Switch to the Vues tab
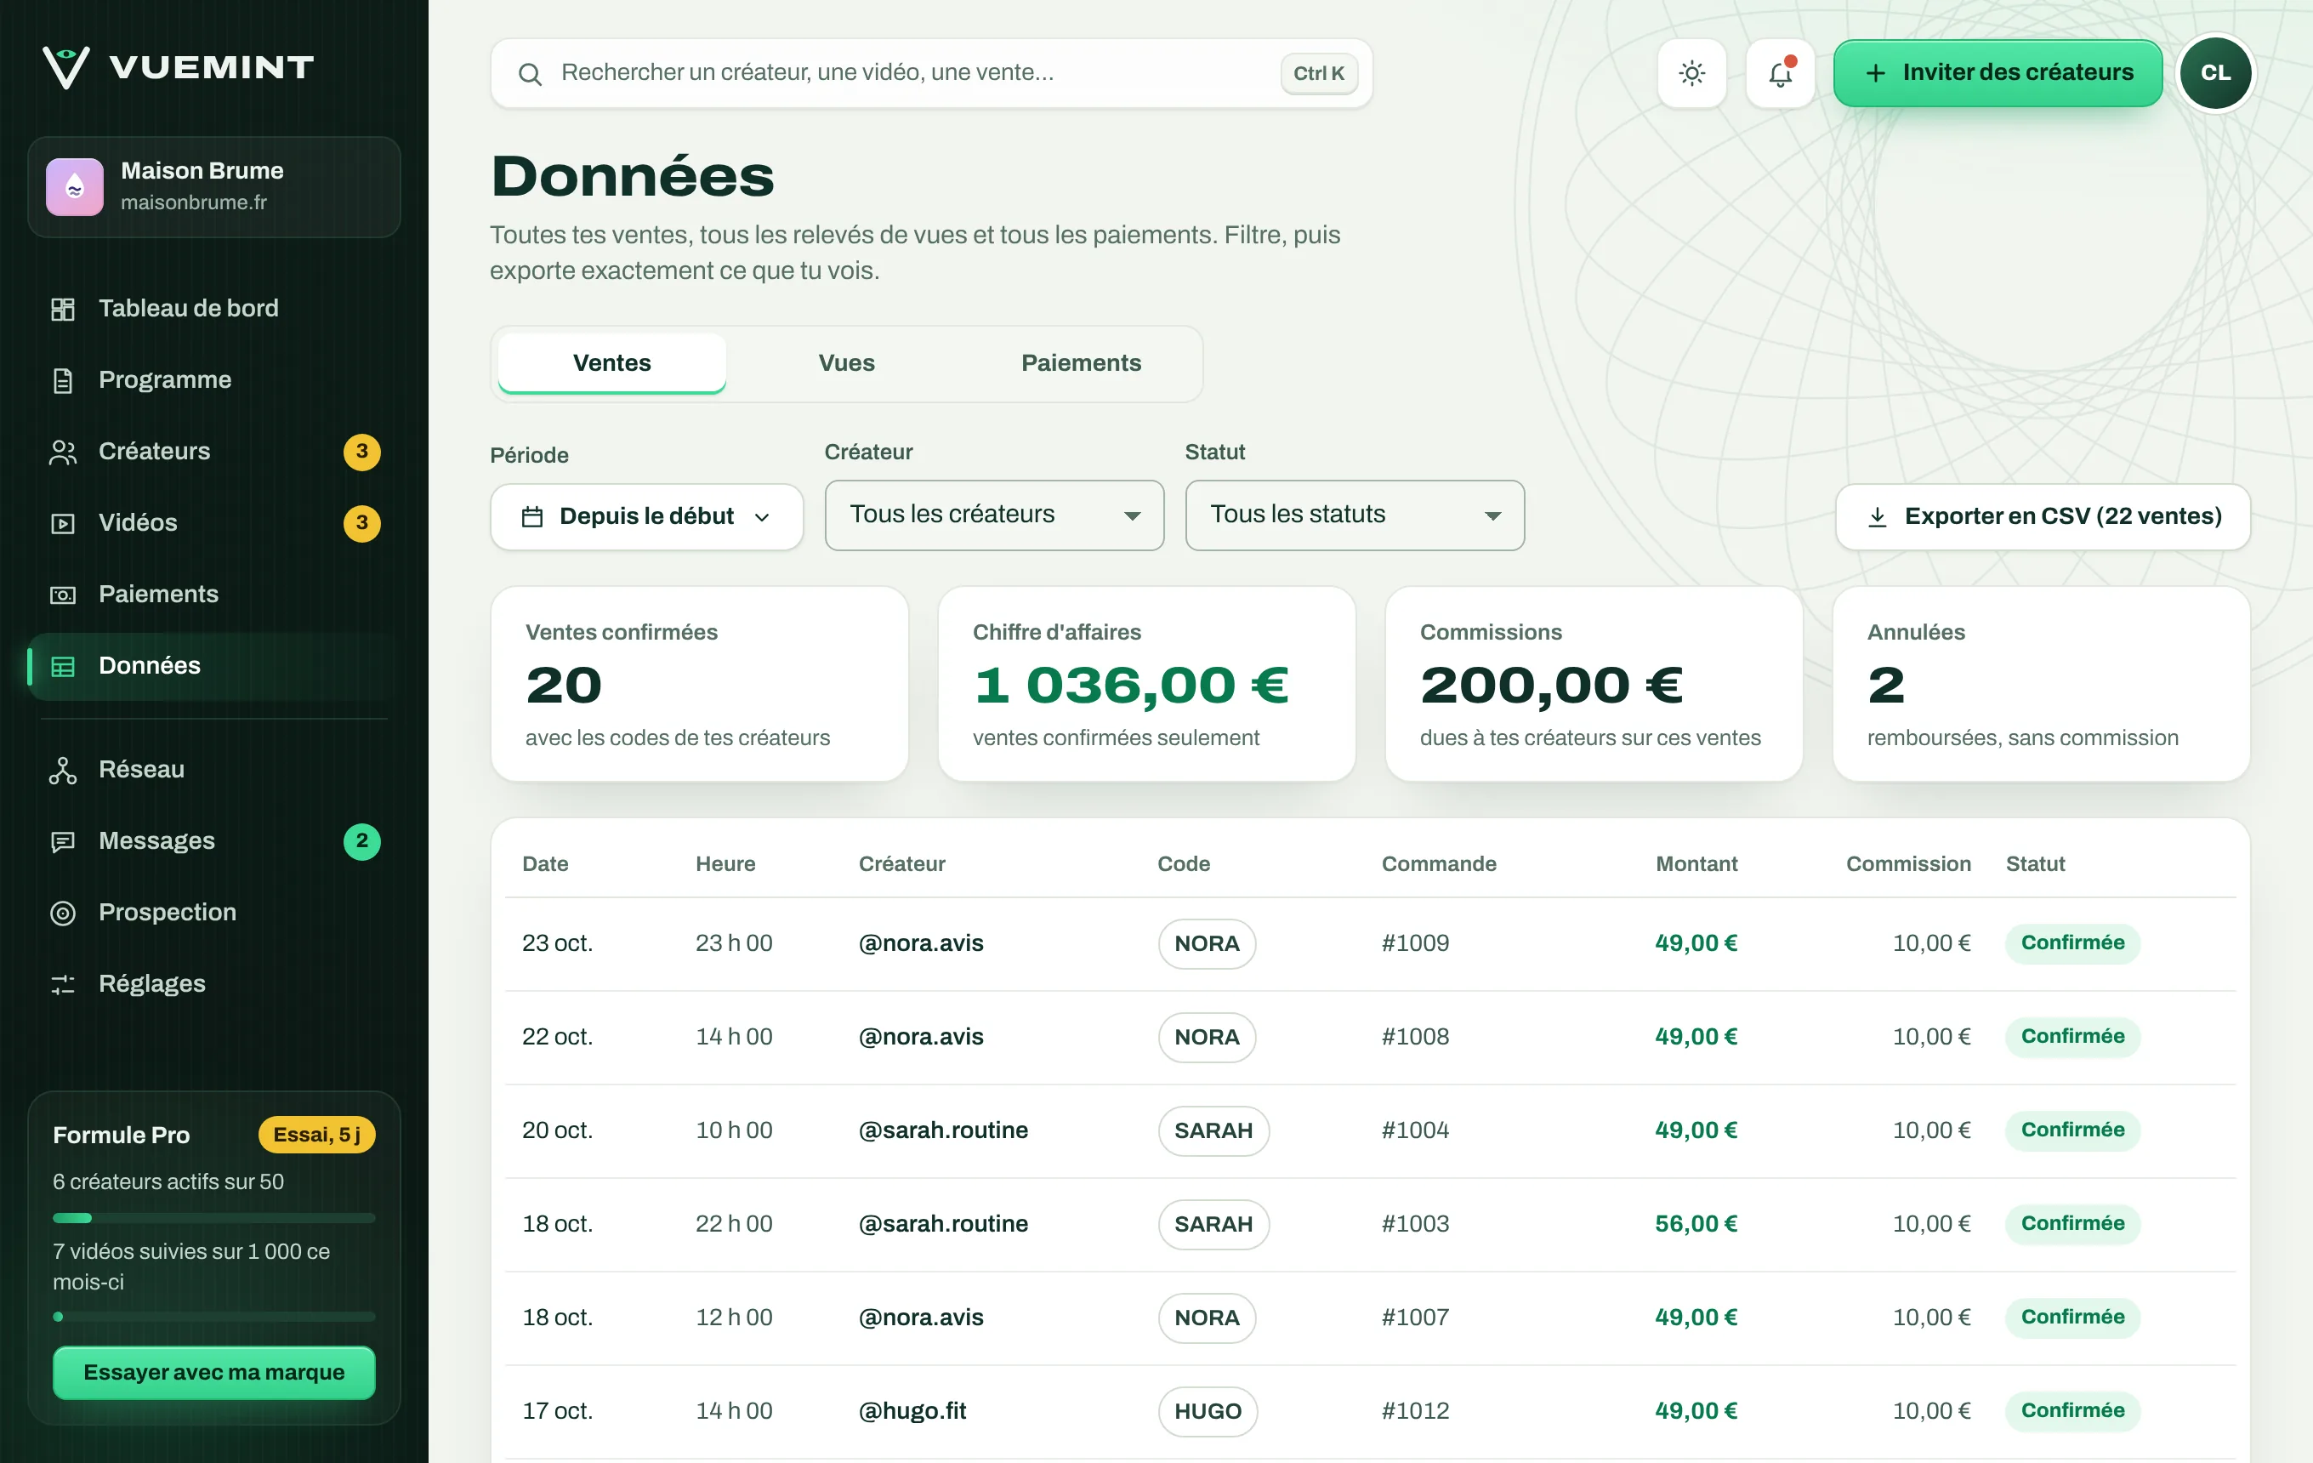The height and width of the screenshot is (1463, 2313). coord(846,363)
